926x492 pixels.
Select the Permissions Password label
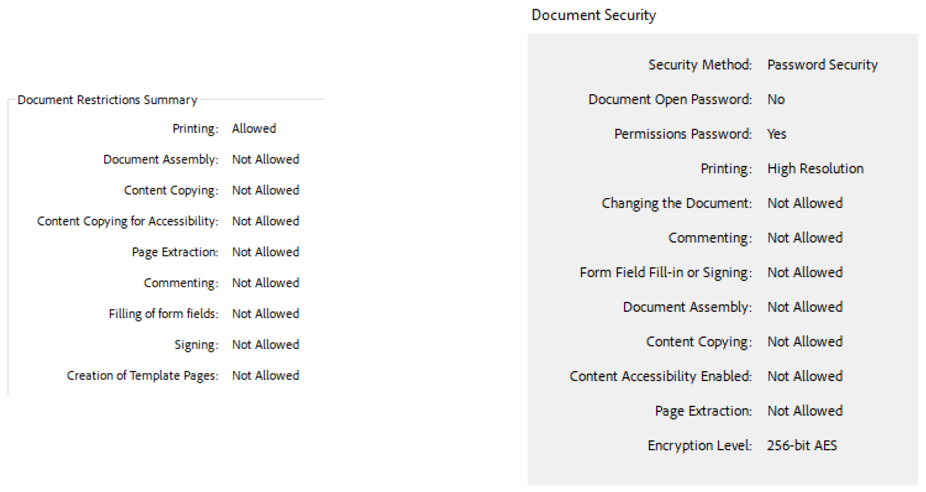(683, 134)
